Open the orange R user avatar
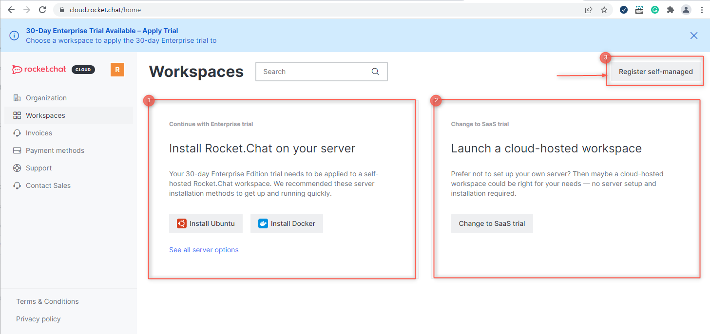 coord(117,70)
